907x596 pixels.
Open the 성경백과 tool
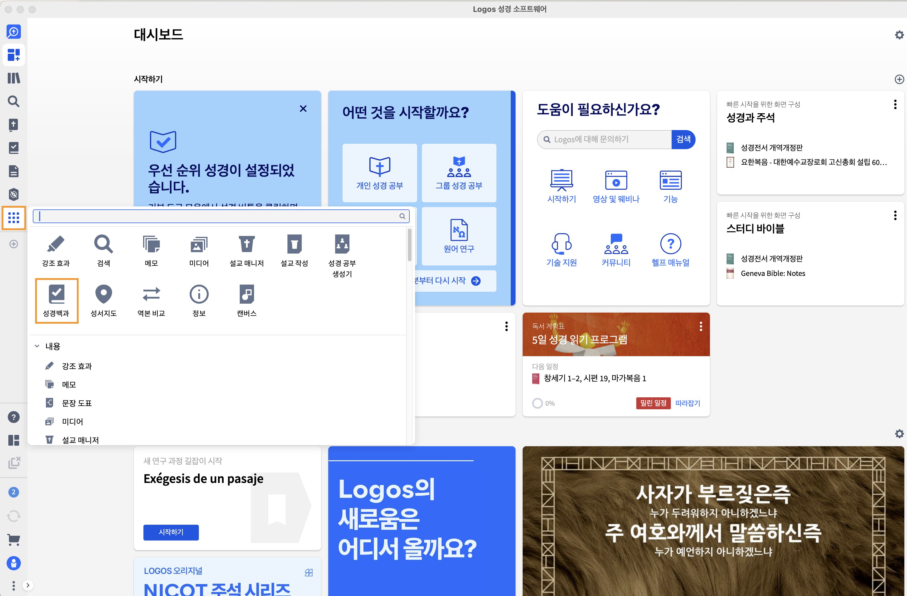57,301
